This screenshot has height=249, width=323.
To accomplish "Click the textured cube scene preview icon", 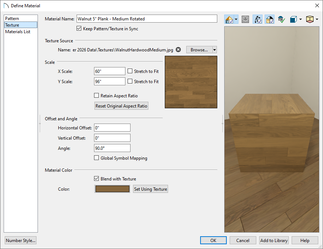I will [x=311, y=19].
